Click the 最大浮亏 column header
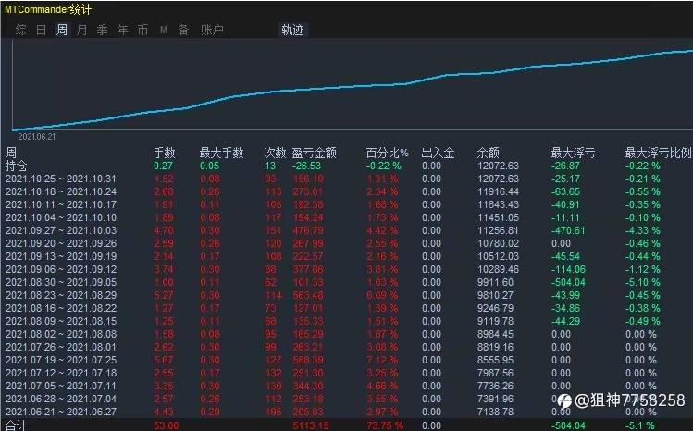Screen dimensions: 693x431 click(x=573, y=153)
